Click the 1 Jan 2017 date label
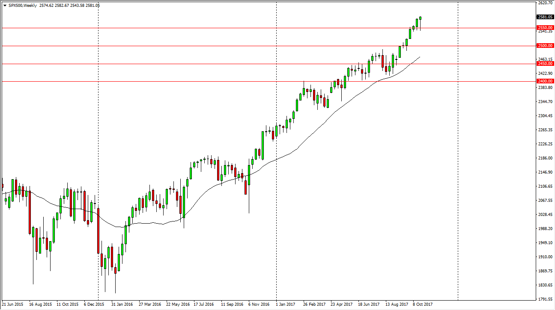Viewport: 555px width, 310px height. 286,305
